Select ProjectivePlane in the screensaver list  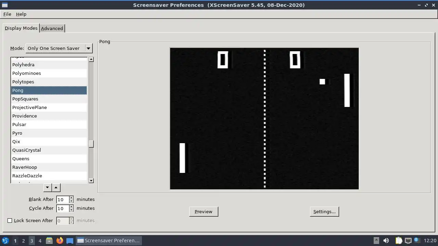(x=49, y=107)
